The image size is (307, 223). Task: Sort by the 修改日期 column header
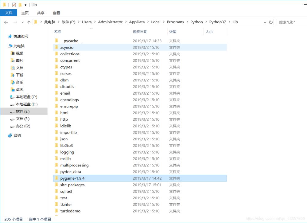point(140,32)
